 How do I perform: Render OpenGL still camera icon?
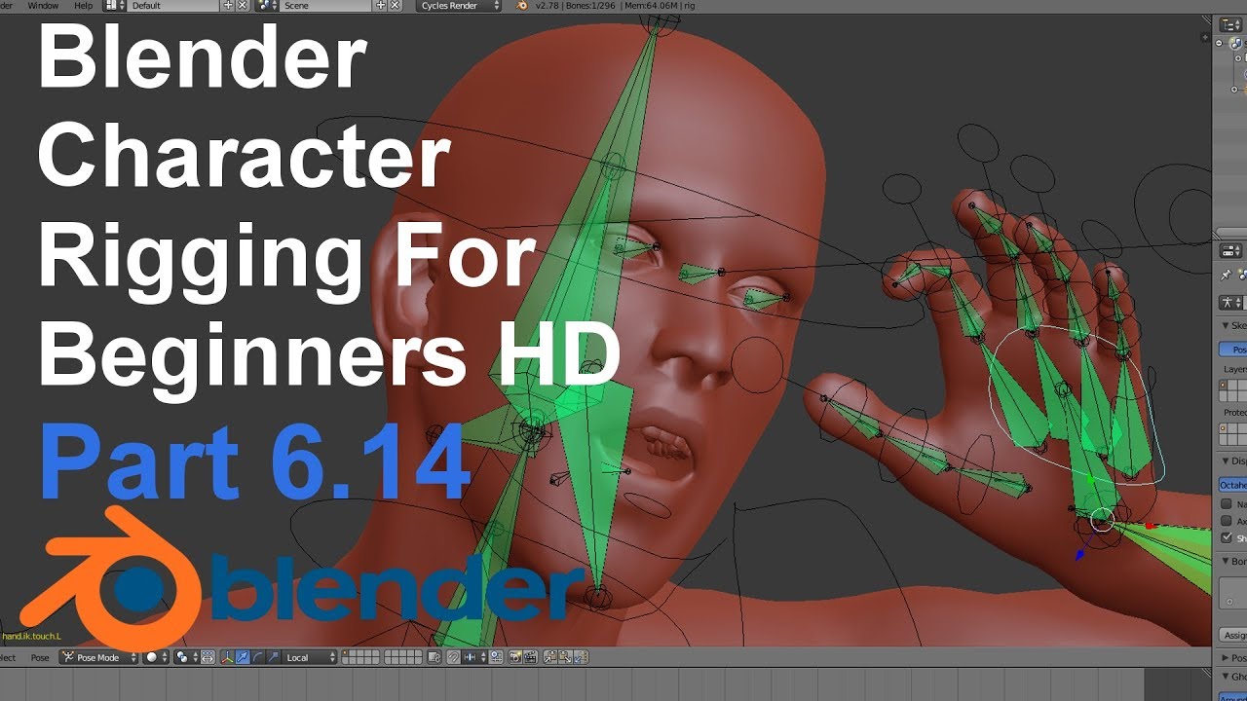point(515,658)
